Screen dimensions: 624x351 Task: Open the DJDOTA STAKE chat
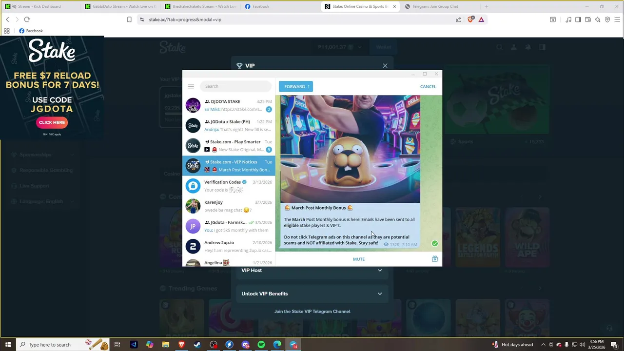pos(229,105)
